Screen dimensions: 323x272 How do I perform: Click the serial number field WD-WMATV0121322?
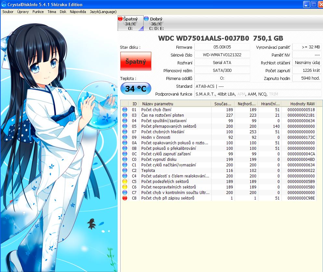[222, 55]
